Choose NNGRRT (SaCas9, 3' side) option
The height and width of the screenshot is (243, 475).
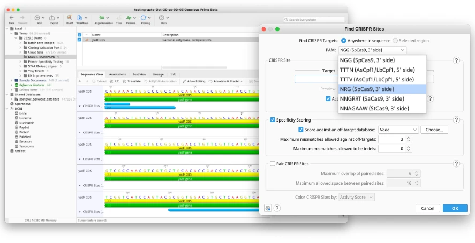(x=382, y=98)
